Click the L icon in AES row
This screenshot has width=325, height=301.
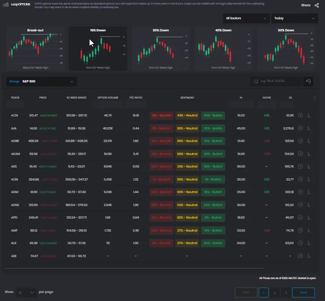(x=309, y=166)
